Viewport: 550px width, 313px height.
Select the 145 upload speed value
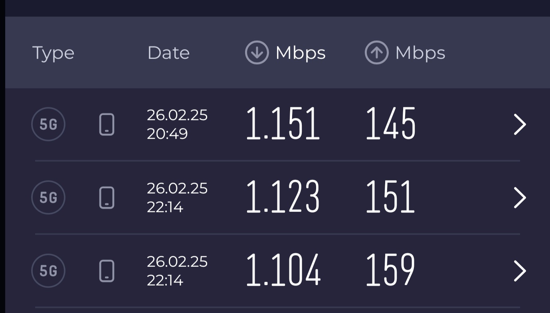coord(391,124)
